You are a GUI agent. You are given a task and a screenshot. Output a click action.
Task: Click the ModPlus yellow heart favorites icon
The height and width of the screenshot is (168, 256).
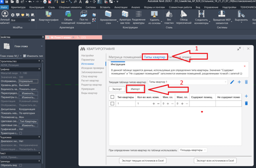point(23,15)
